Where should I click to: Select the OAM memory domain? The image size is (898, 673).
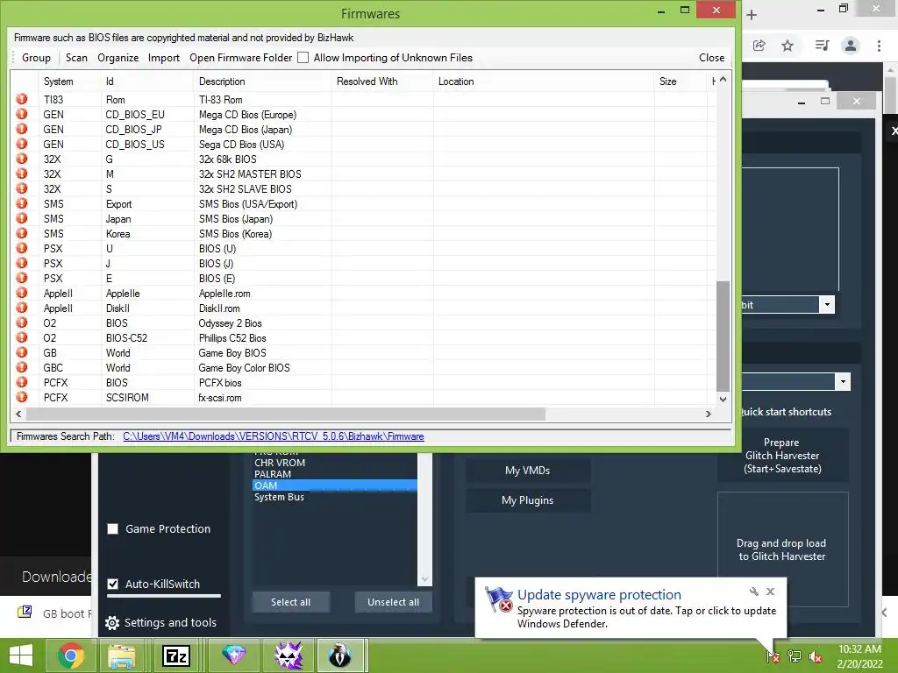[334, 485]
